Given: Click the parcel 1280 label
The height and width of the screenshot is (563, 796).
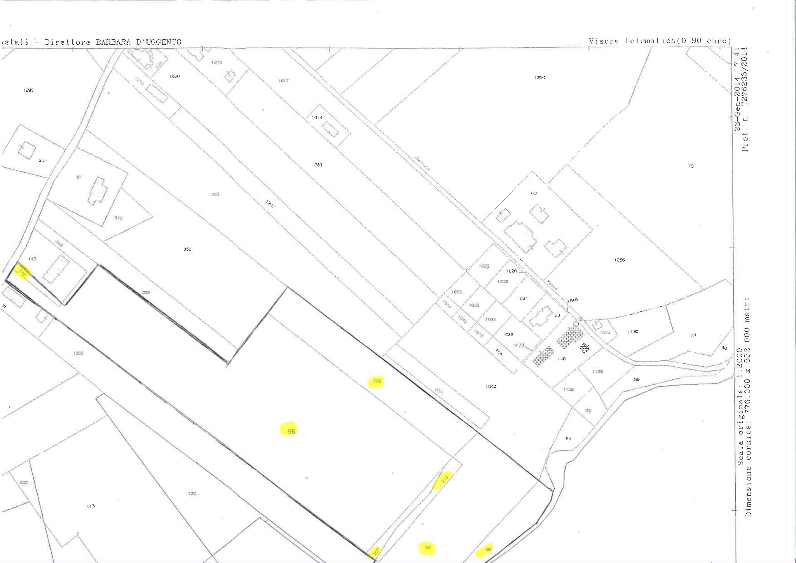Looking at the screenshot, I should [x=317, y=165].
